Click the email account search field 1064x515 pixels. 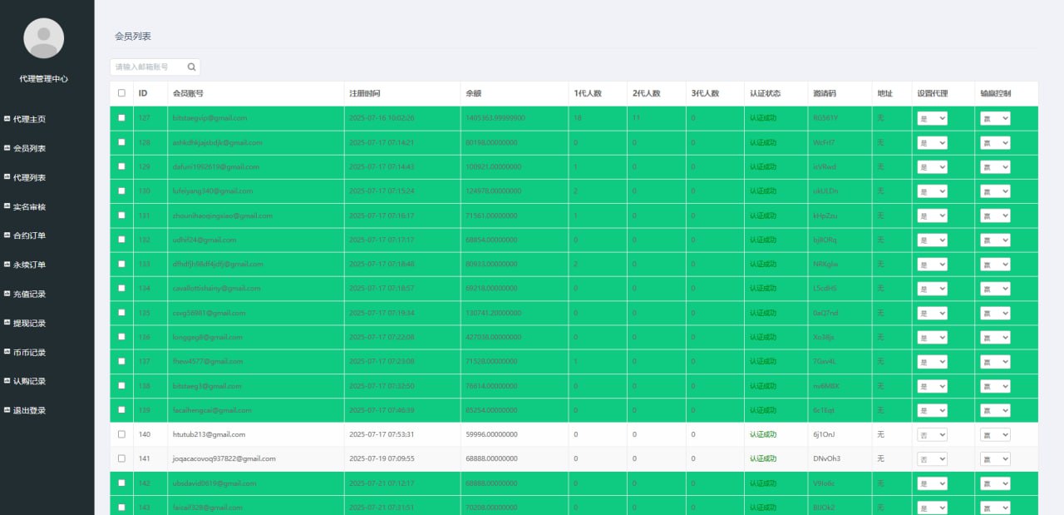tap(148, 67)
